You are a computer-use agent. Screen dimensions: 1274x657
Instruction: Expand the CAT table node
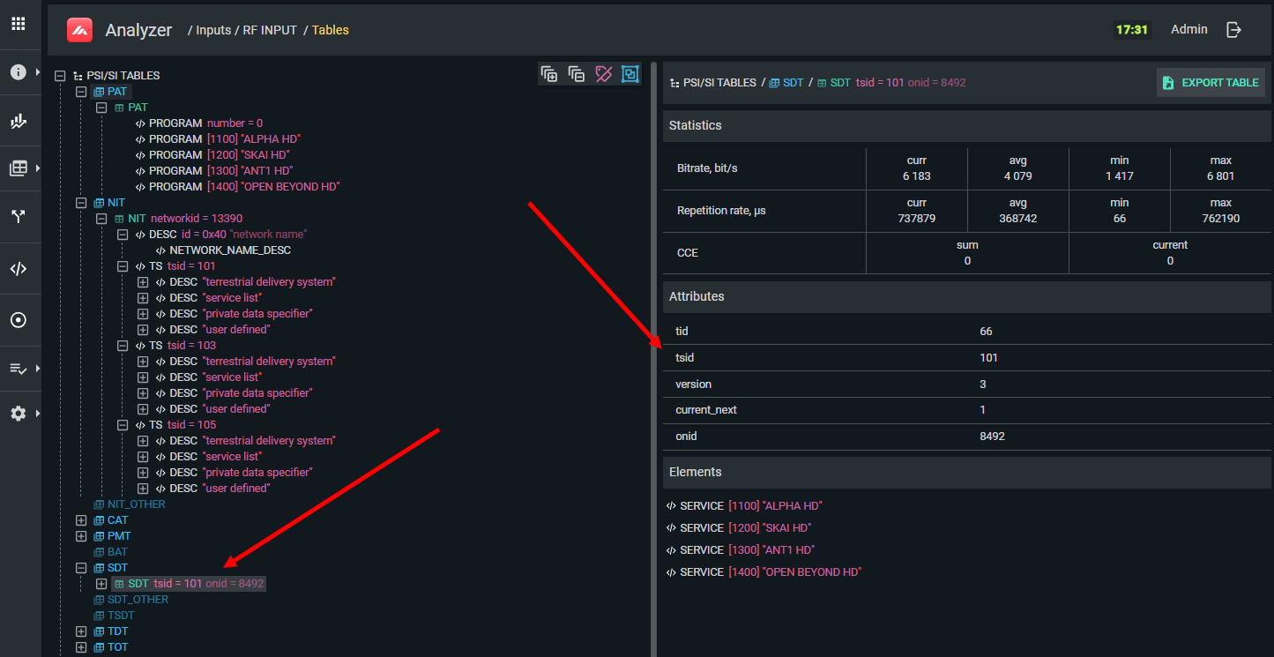point(81,520)
